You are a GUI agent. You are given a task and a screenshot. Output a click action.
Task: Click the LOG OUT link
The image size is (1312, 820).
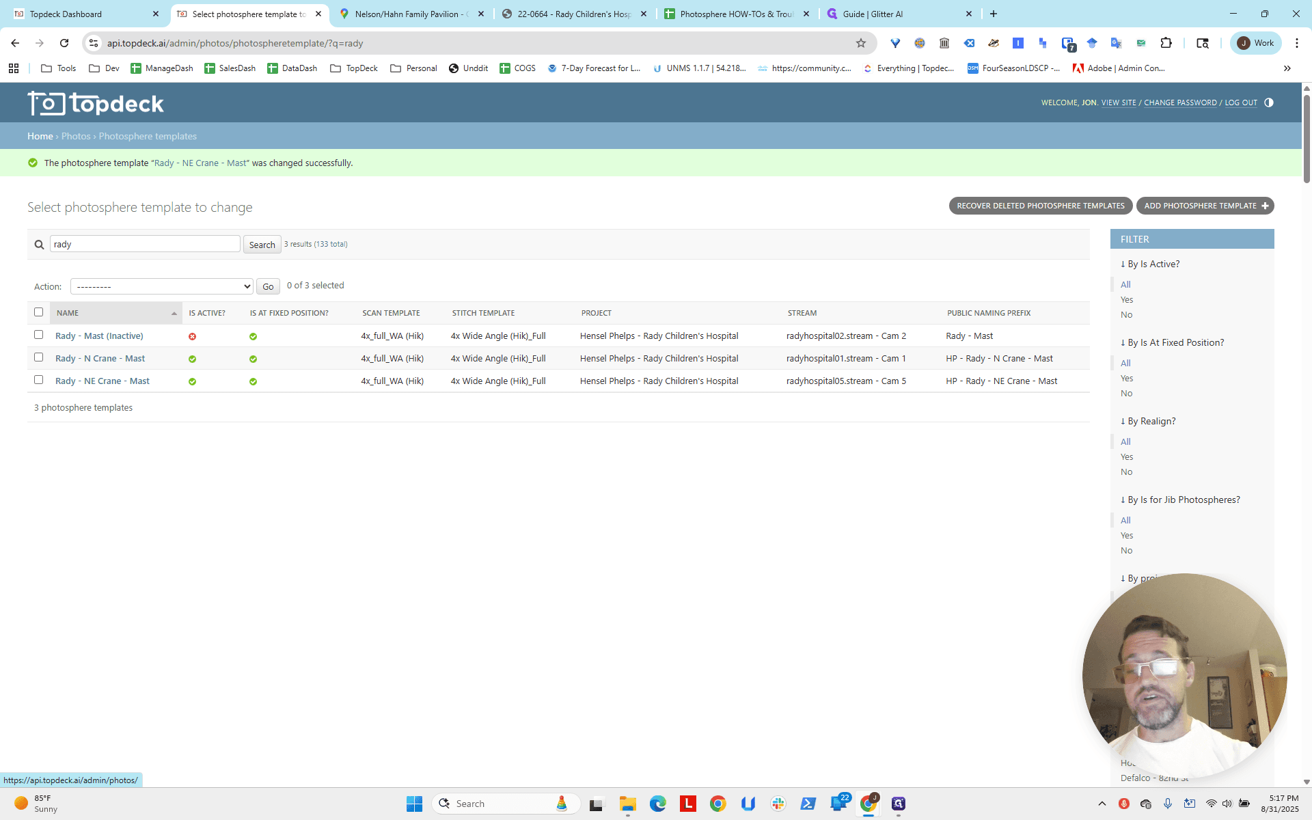tap(1241, 102)
